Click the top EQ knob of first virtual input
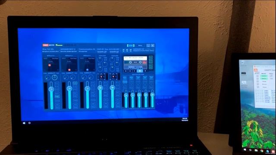The image size is (276, 155). [x=100, y=60]
